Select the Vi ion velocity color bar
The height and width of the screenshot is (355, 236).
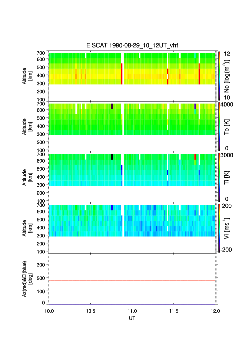pos(219,228)
